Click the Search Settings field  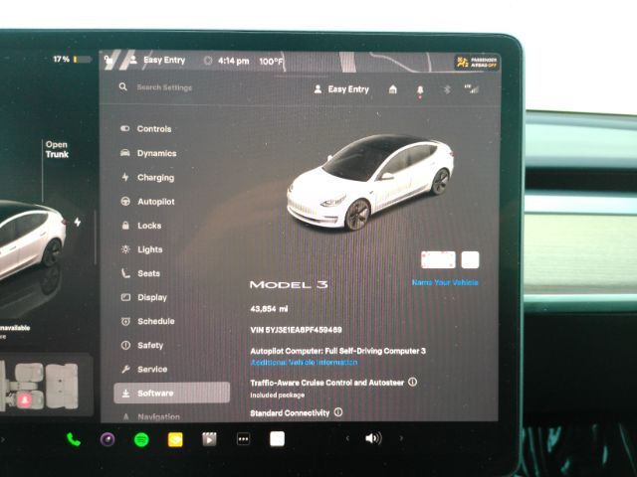point(164,87)
